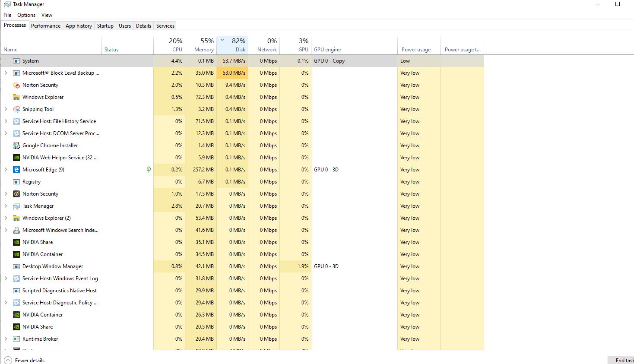Expand Service Host: DCOM Server Process
The image size is (634, 364).
[x=6, y=133]
